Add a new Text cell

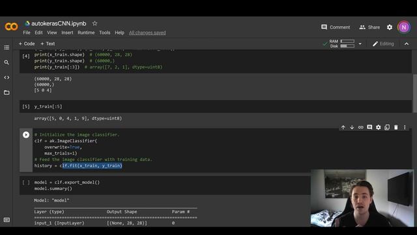pyautogui.click(x=48, y=44)
